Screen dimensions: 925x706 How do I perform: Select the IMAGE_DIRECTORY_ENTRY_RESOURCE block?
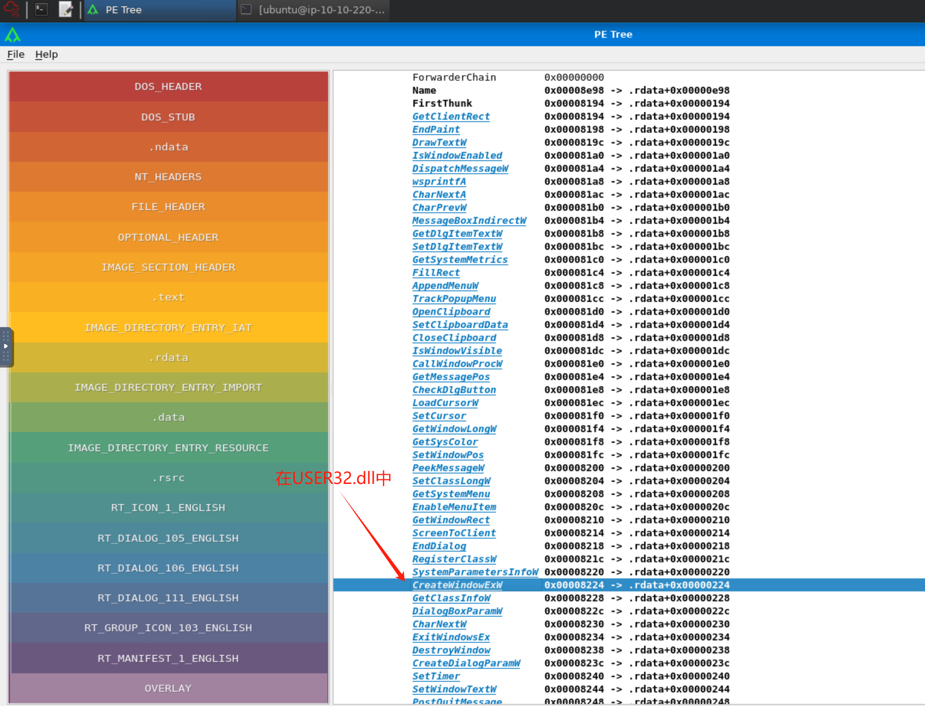point(168,448)
